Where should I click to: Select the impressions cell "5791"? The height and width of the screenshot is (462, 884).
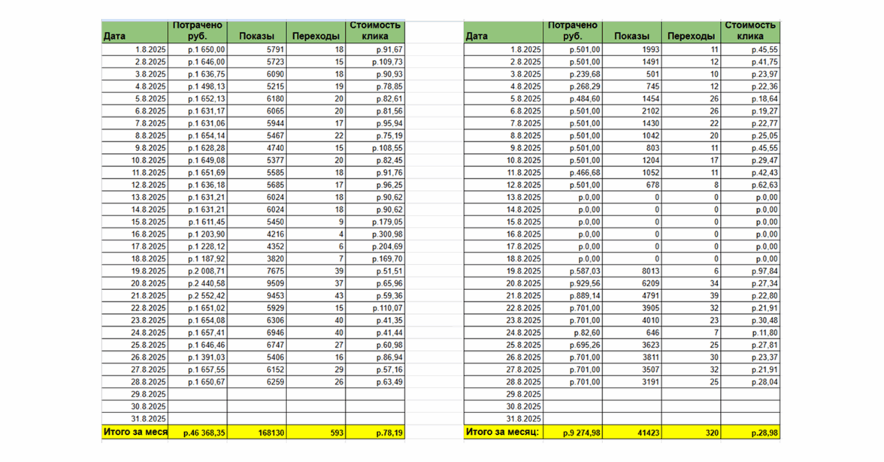tap(256, 50)
